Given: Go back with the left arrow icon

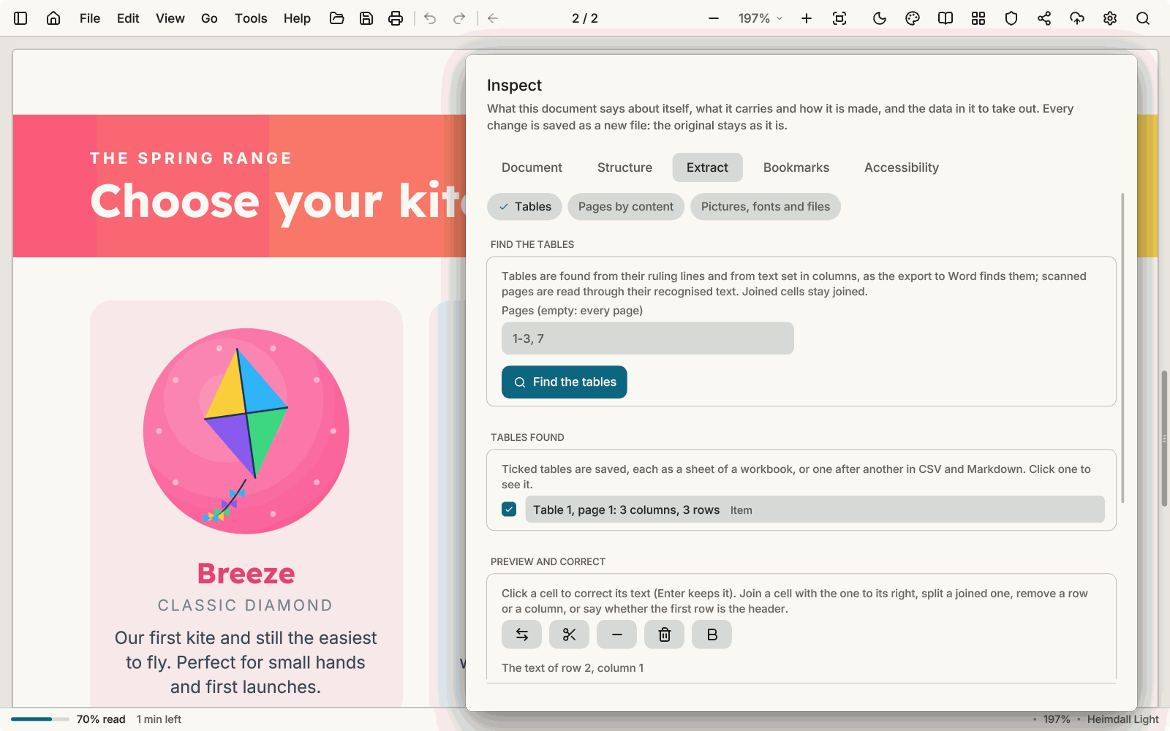Looking at the screenshot, I should (x=493, y=18).
